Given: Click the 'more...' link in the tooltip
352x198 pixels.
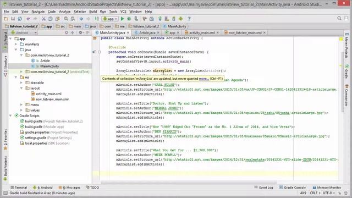Looking at the screenshot, I should click(x=204, y=79).
